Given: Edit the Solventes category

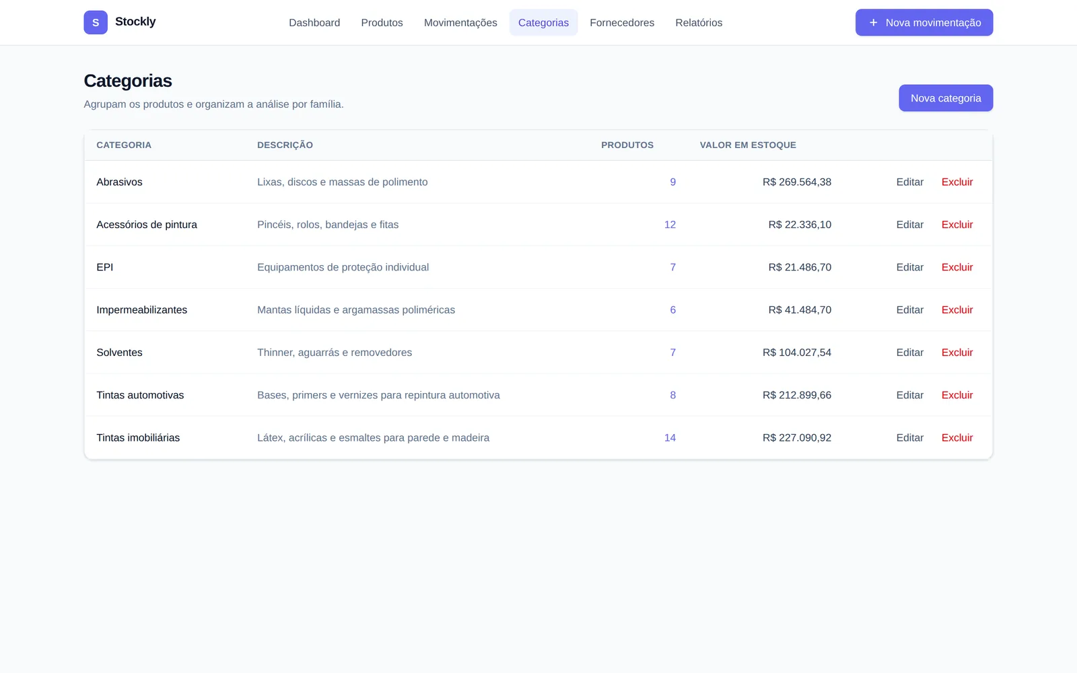Looking at the screenshot, I should [x=909, y=353].
